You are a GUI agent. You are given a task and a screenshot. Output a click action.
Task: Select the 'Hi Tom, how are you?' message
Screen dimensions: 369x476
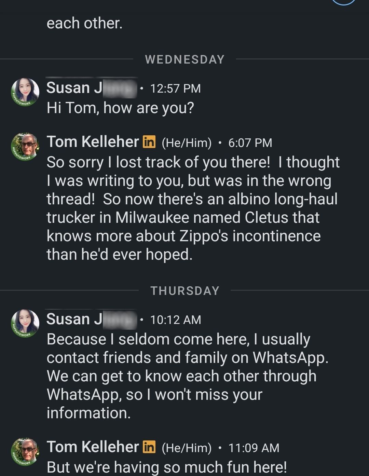coord(120,108)
